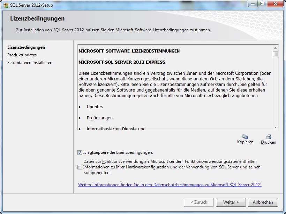Uncheck 'Ich akzeptiere die Lizenzbedingungen' checkbox
Viewport: 286px width, 214px height.
pyautogui.click(x=80, y=152)
